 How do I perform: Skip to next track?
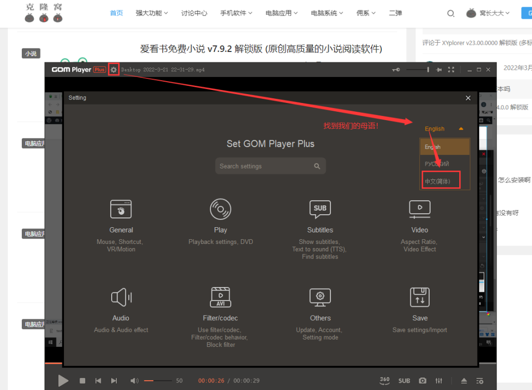[x=114, y=381]
